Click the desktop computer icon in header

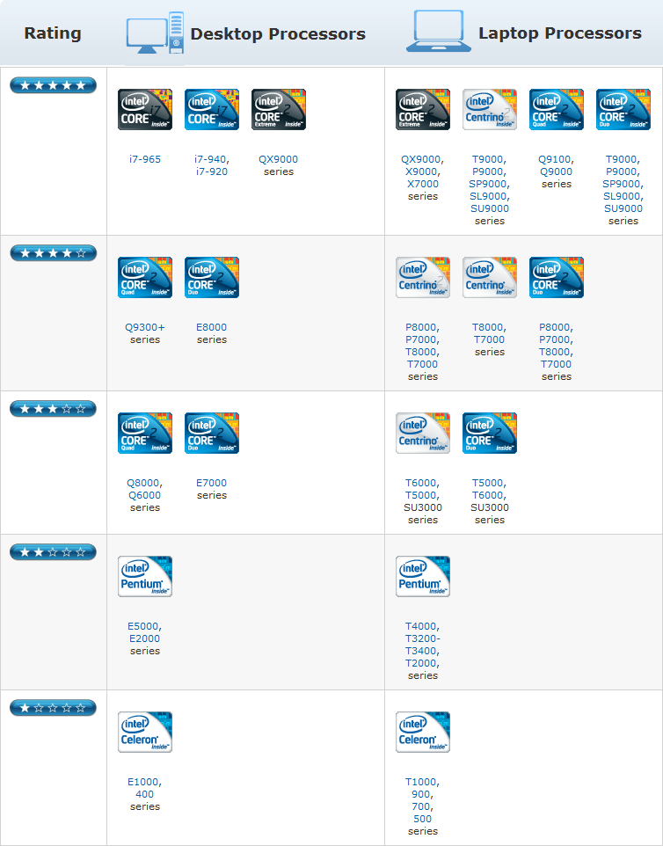(155, 33)
